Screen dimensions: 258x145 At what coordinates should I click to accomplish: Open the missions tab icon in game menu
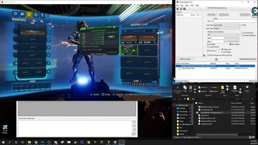click(x=22, y=14)
